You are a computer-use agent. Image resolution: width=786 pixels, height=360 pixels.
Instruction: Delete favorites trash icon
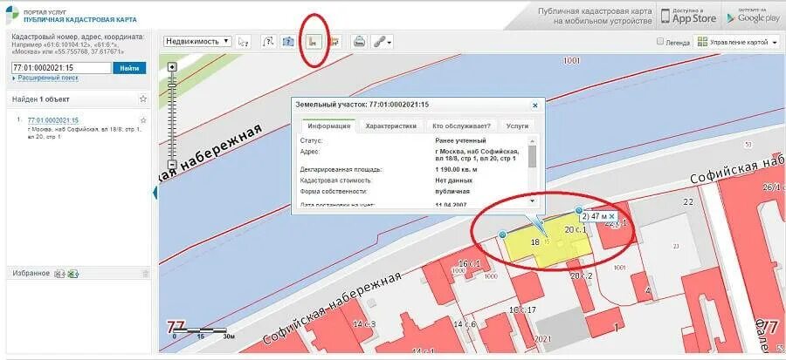pos(145,274)
